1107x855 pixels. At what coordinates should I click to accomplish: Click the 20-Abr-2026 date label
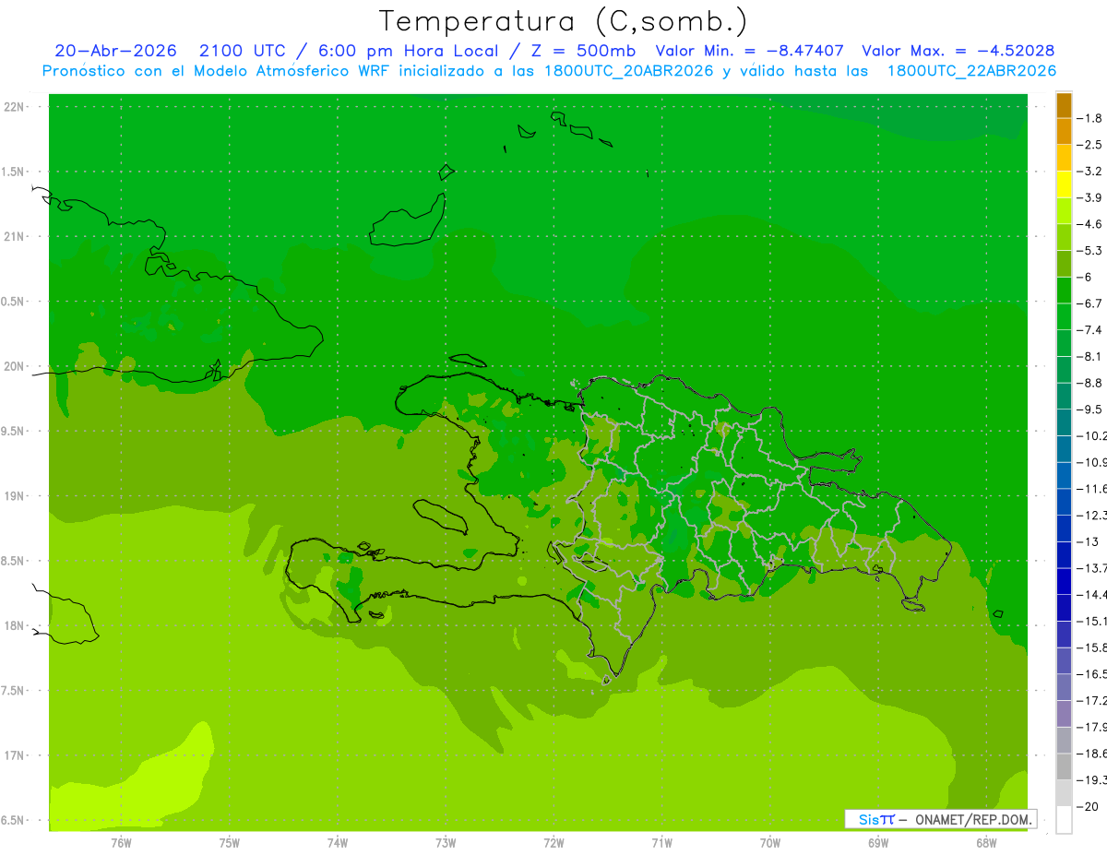click(x=115, y=51)
